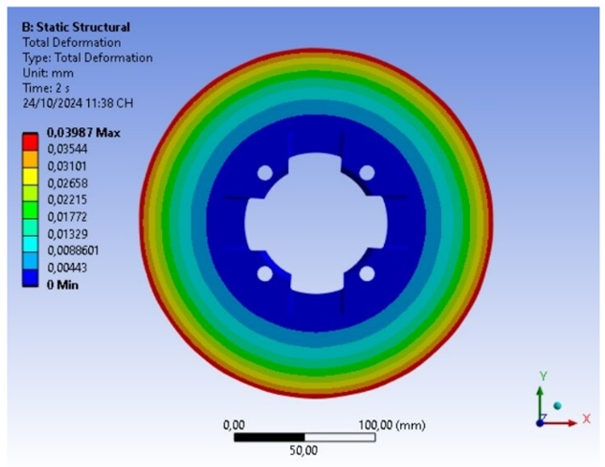Select the legend value 0,01329
The image size is (605, 467).
click(x=67, y=234)
